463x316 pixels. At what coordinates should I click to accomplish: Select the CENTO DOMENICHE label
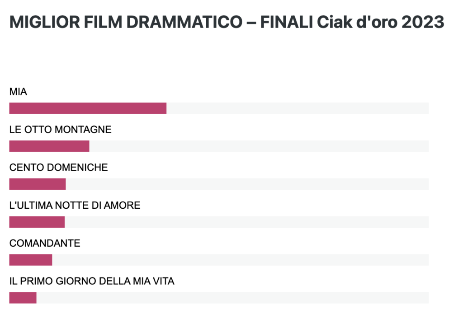59,168
